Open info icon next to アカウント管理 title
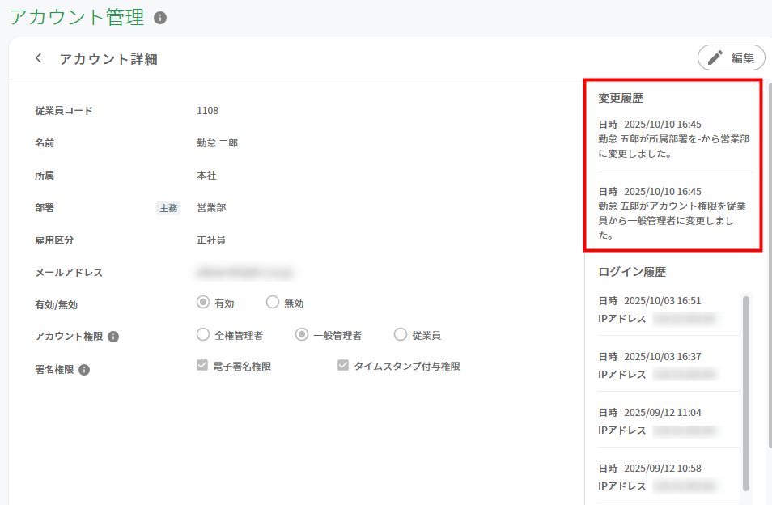The image size is (772, 505). 160,18
